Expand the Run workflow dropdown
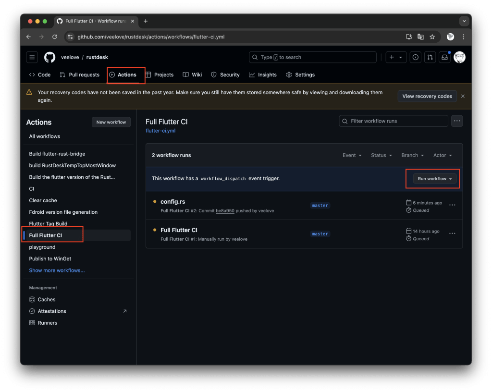Screen dimensions: 492x392 coord(435,179)
